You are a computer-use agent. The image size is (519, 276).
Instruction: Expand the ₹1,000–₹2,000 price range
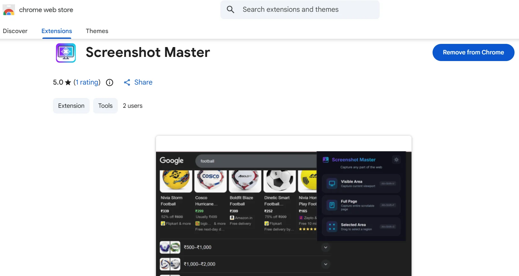coord(325,264)
